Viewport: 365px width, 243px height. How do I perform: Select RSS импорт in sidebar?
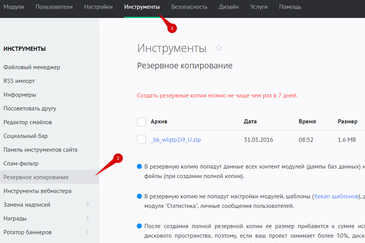(x=19, y=81)
